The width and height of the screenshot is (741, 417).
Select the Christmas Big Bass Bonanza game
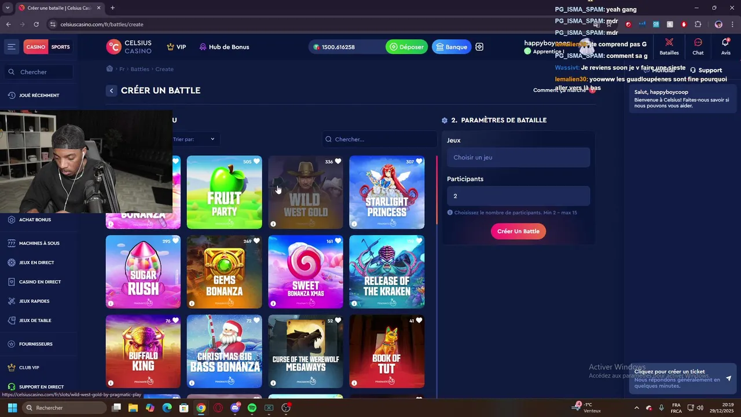point(224,351)
